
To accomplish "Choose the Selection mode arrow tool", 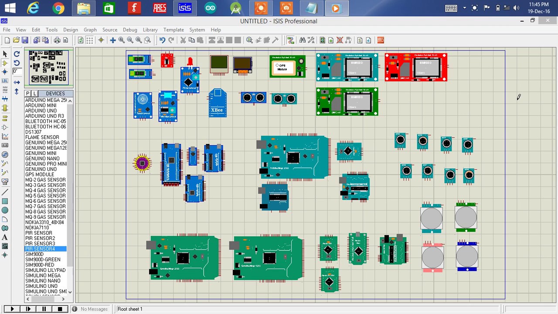I will coord(5,54).
